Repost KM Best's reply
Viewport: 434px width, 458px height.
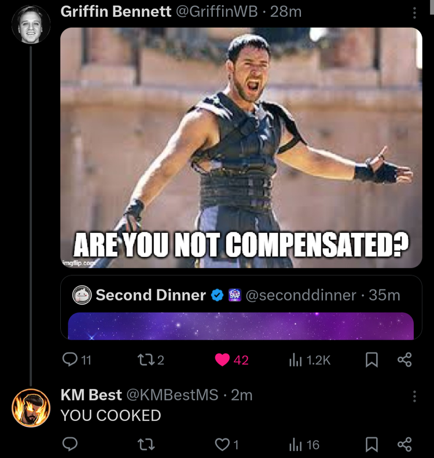pyautogui.click(x=146, y=445)
